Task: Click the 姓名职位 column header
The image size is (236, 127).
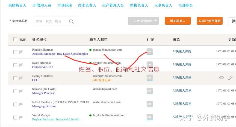Action: coord(39,40)
